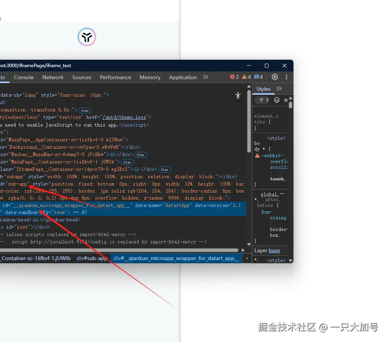Select the highlighted qiankun wrapper element row

[123, 209]
